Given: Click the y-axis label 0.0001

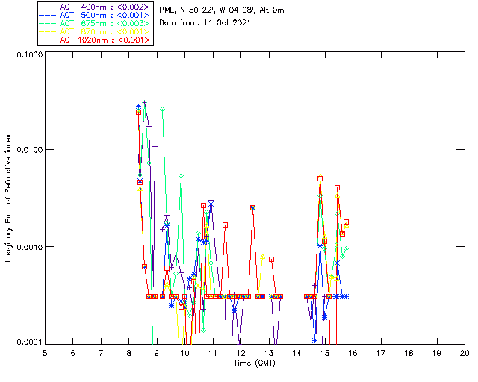Looking at the screenshot, I should tap(29, 342).
